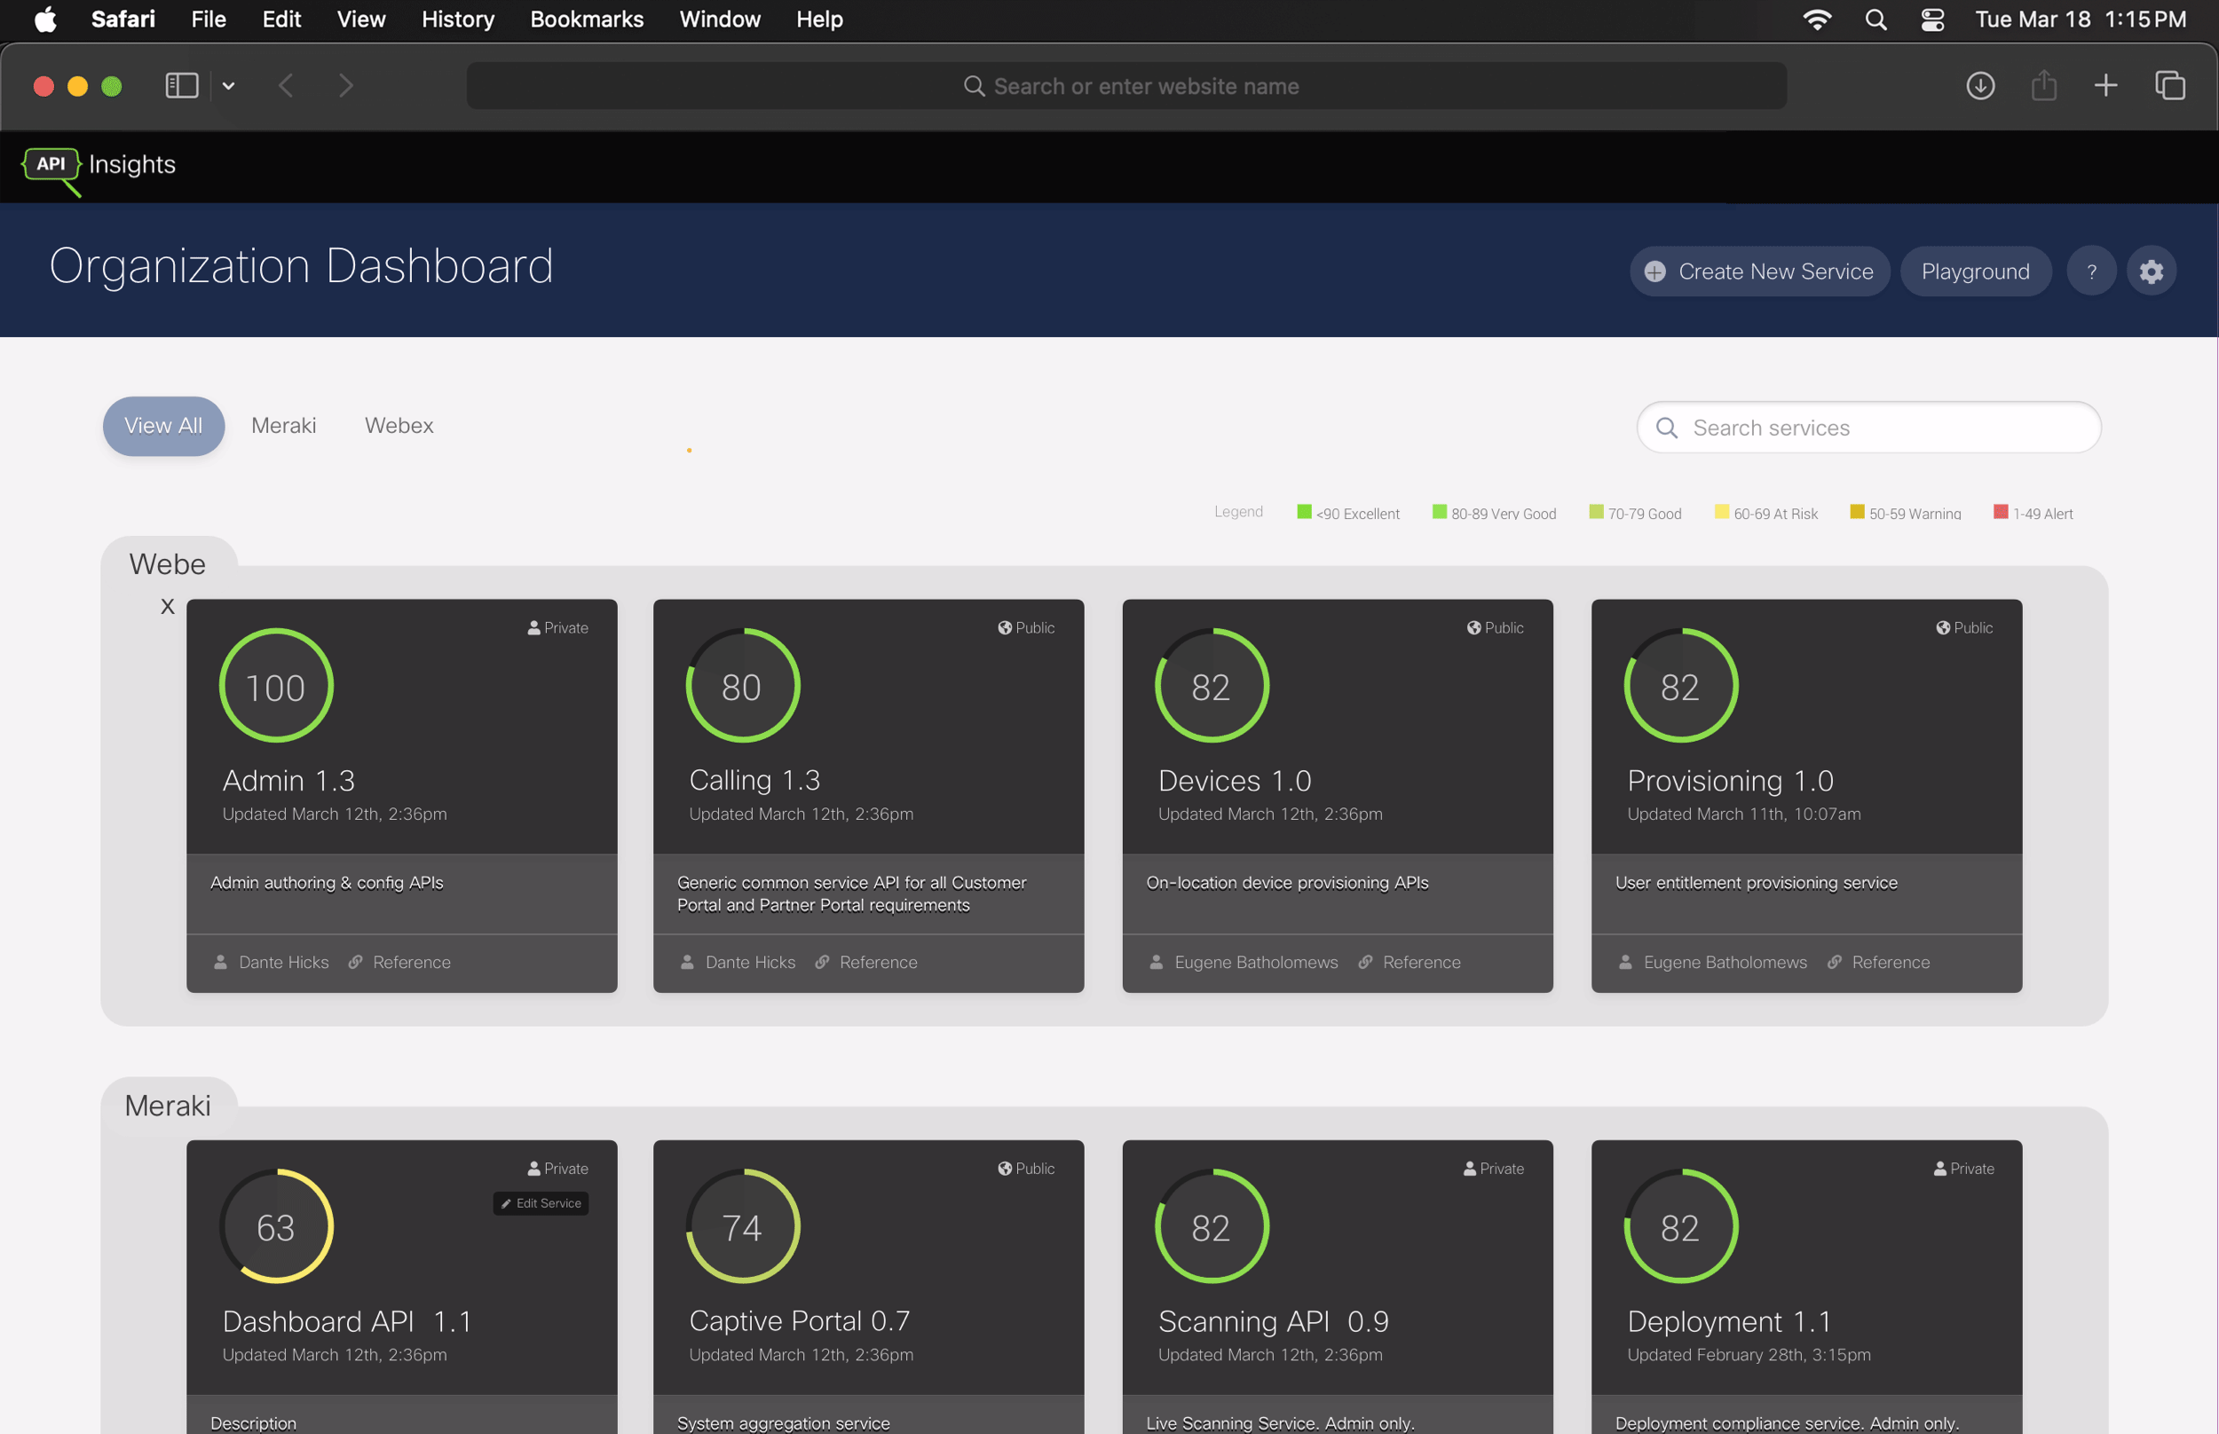Click the 1-49 Alert legend swatch
This screenshot has height=1434, width=2219.
[x=2000, y=511]
